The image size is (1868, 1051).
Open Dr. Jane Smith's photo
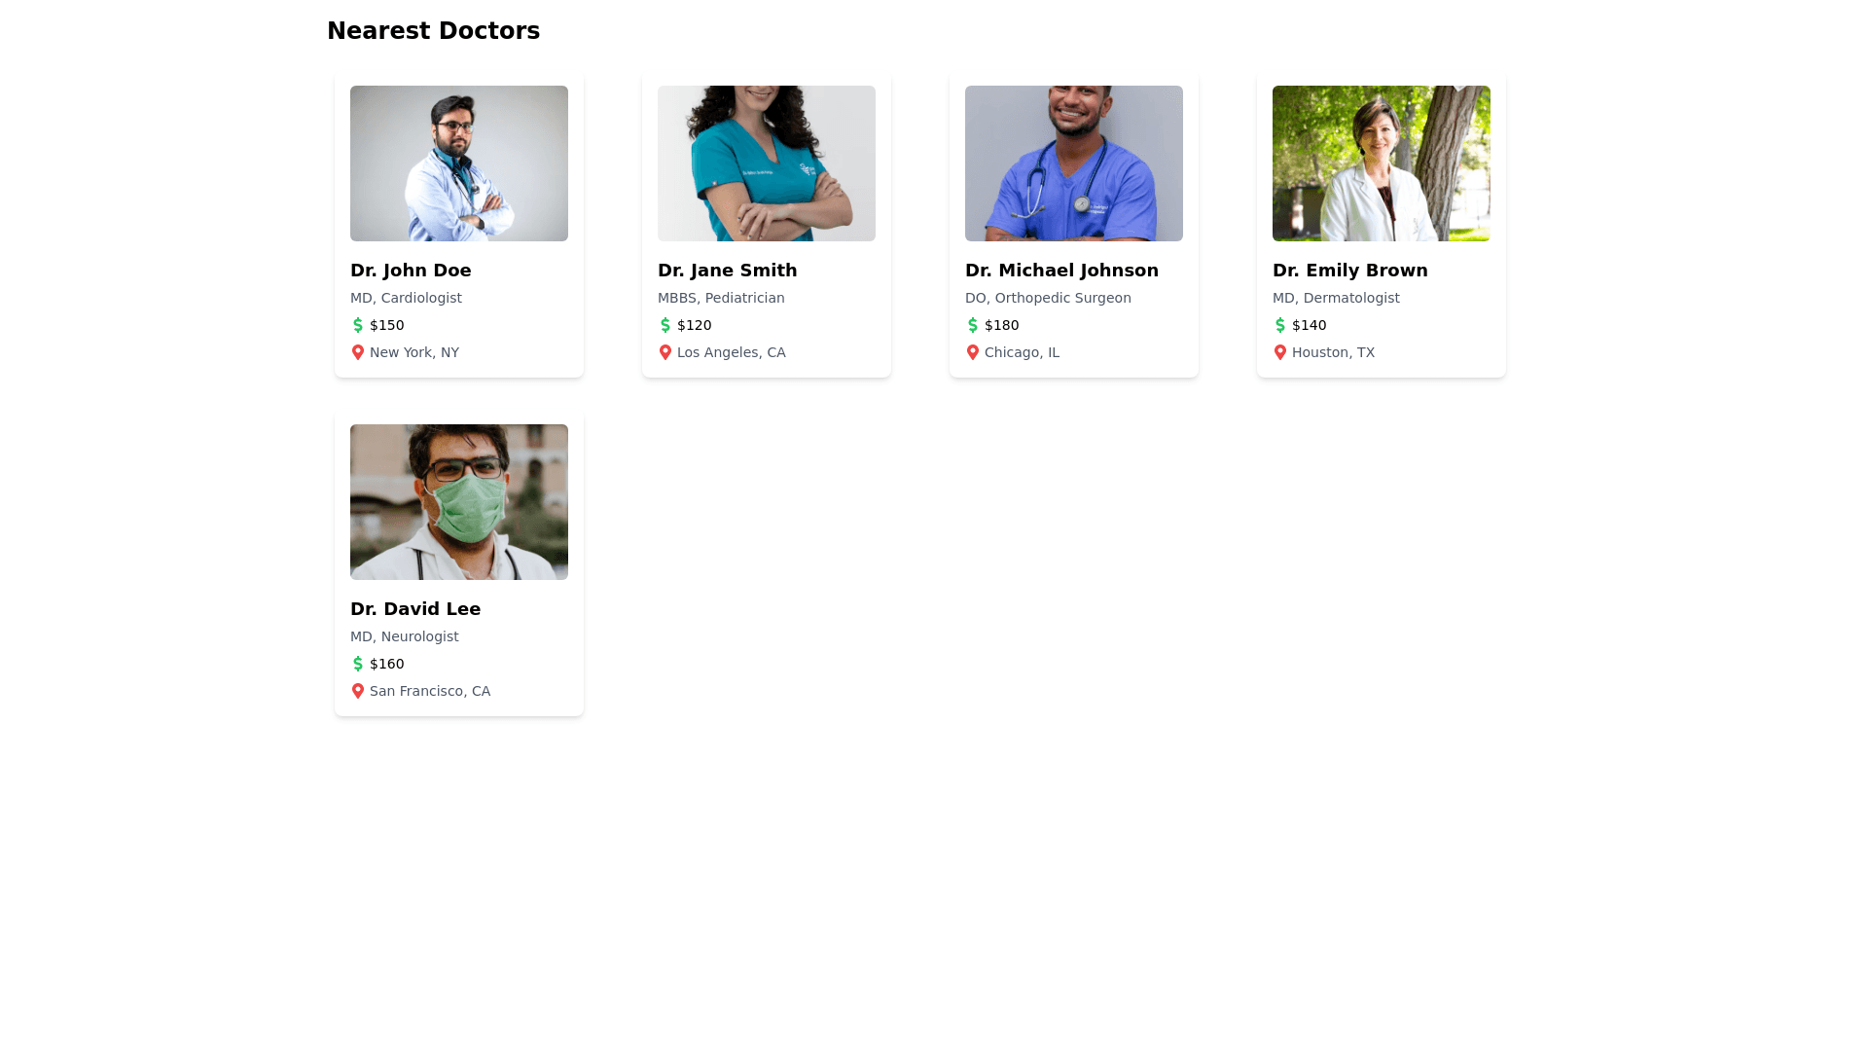pos(767,163)
